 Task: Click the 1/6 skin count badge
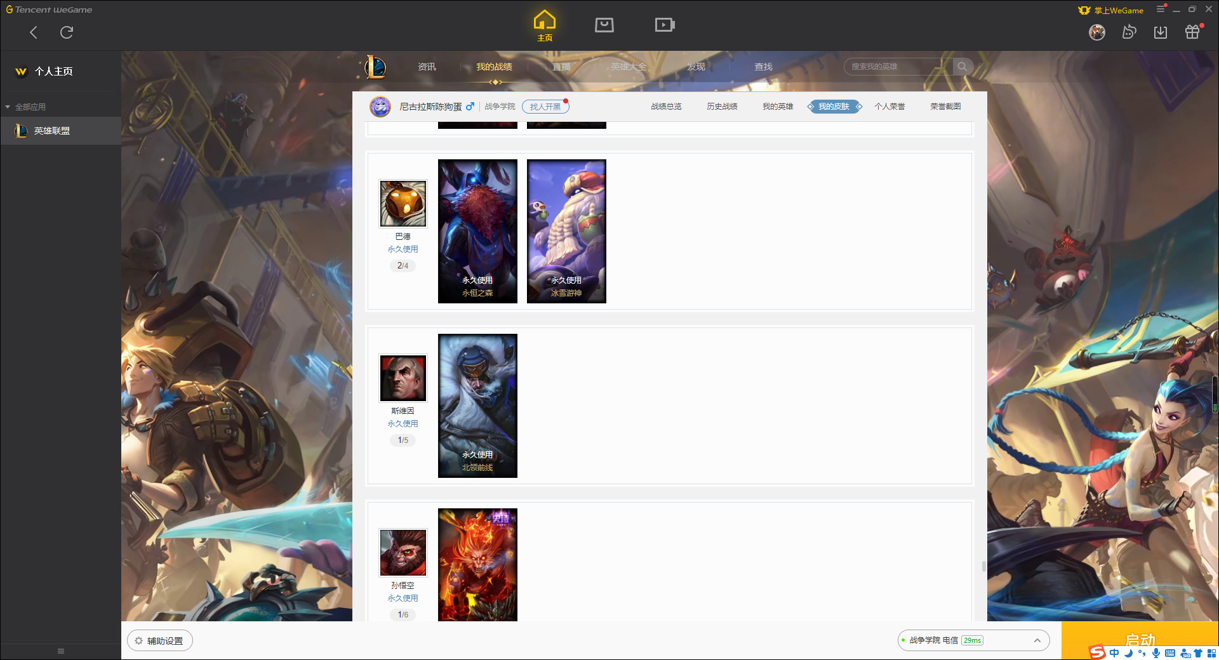pos(403,614)
